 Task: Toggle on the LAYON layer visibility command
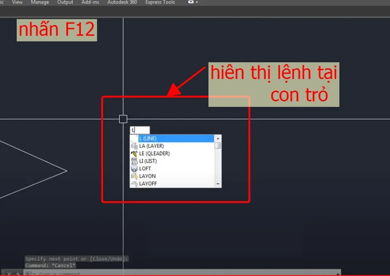149,176
